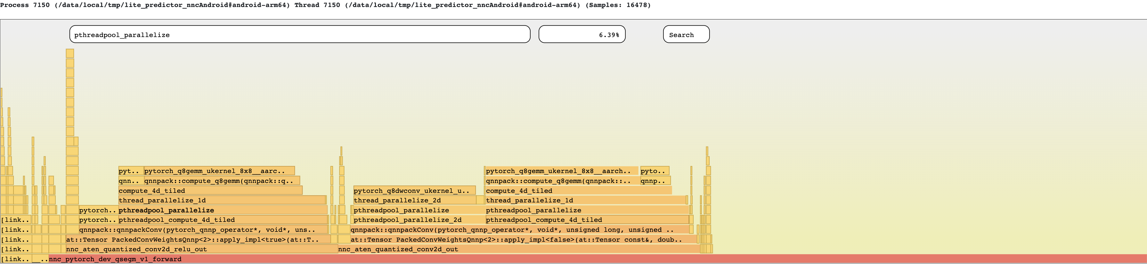This screenshot has width=1147, height=265.
Task: Select the nnc_pytorch_dev_qsegm_v1_forward root frame
Action: pos(598,259)
